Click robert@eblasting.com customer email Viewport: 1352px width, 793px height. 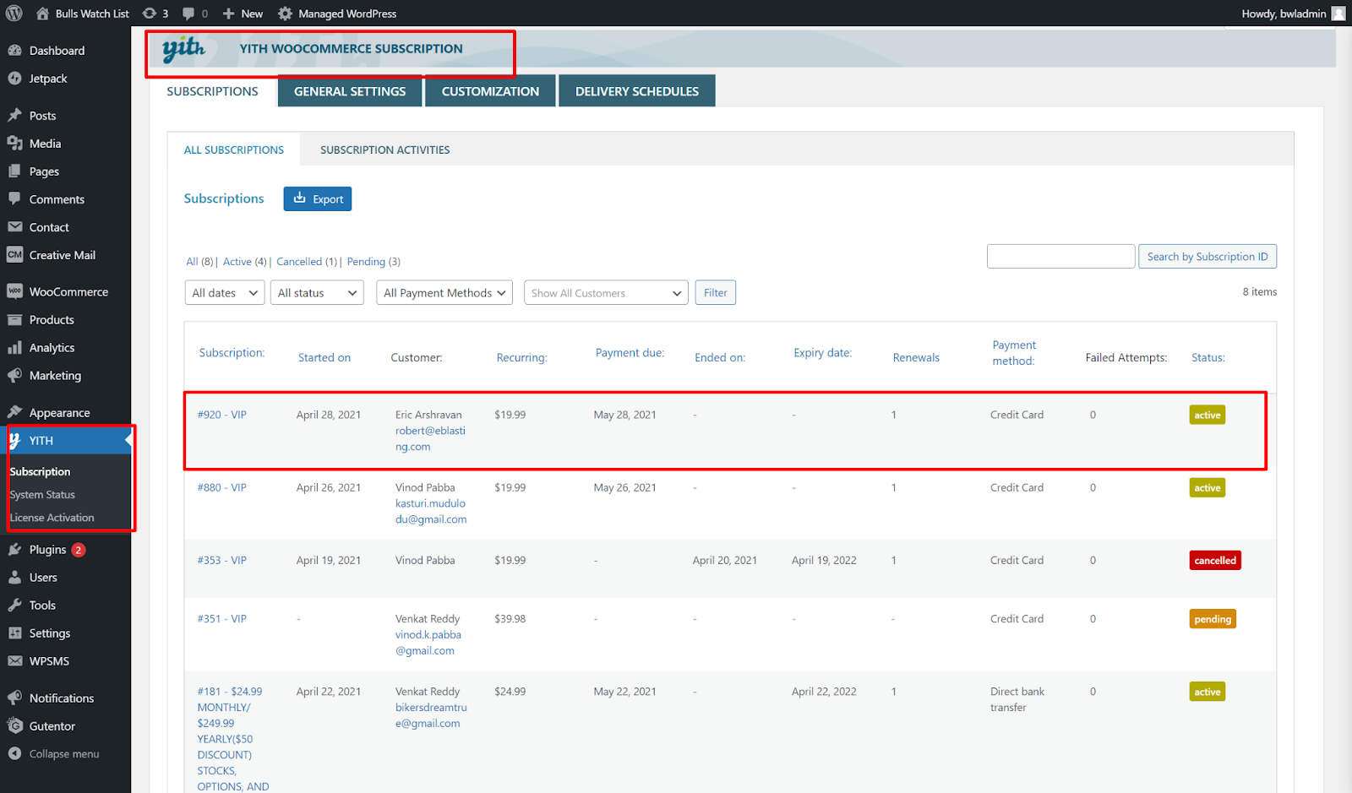[x=430, y=438]
